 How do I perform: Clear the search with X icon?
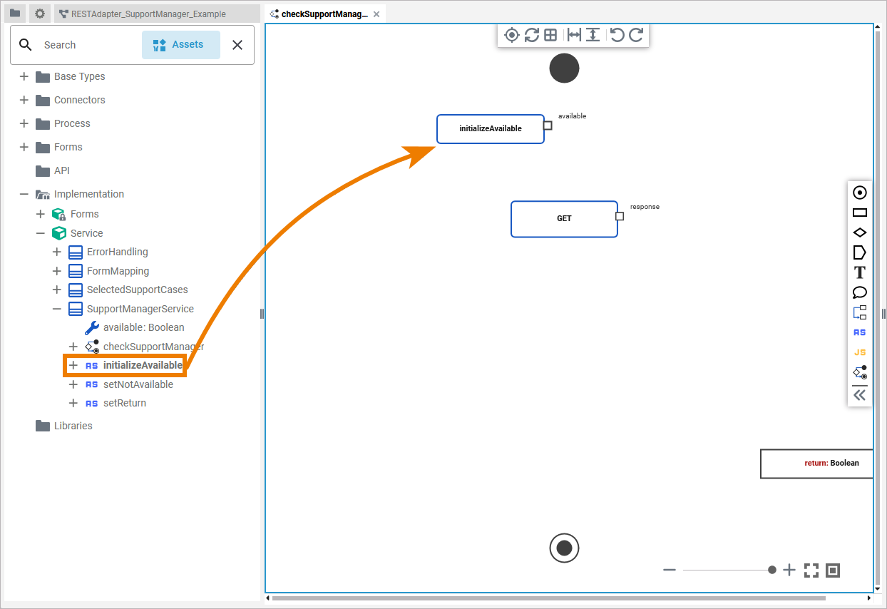pos(237,45)
